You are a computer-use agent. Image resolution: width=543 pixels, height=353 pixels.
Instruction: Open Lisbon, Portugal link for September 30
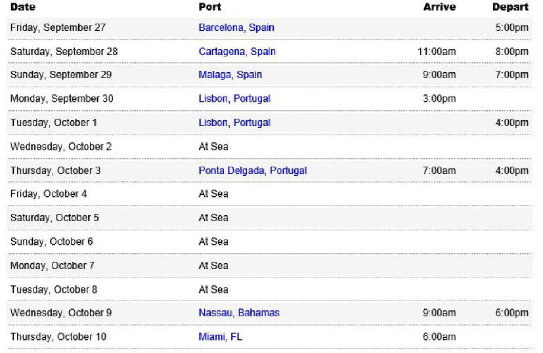click(x=234, y=98)
